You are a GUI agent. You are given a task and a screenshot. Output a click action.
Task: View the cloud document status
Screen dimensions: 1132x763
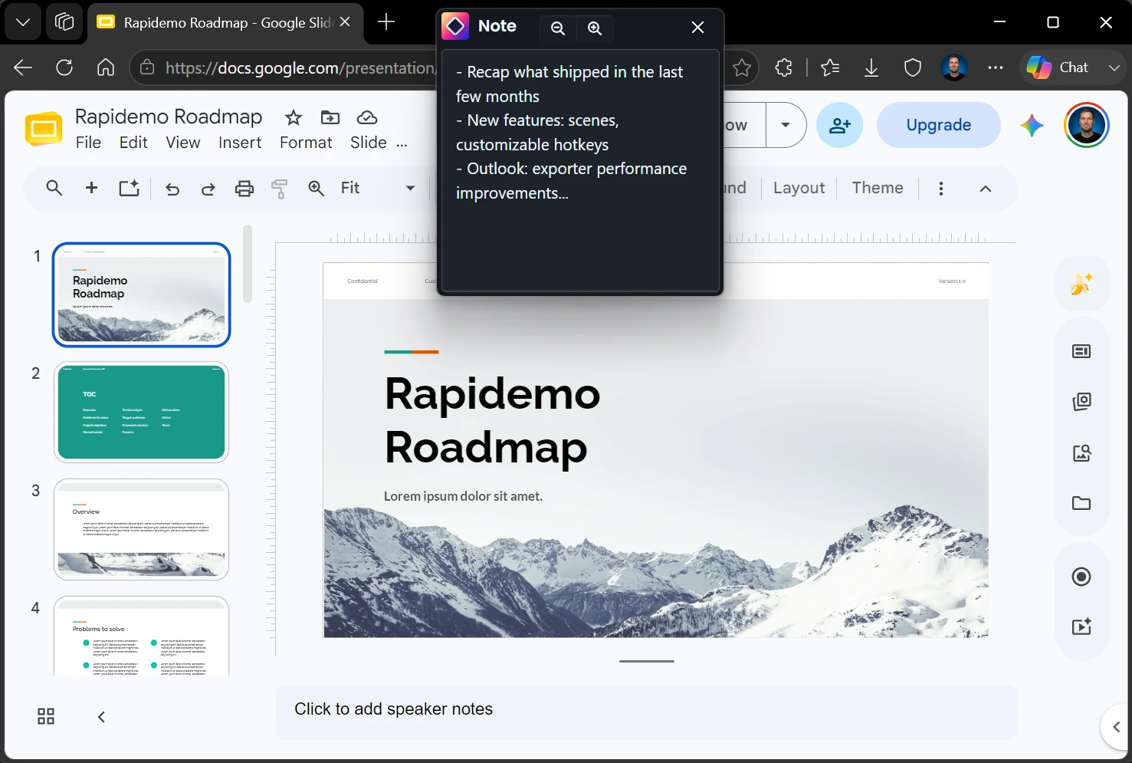point(367,117)
